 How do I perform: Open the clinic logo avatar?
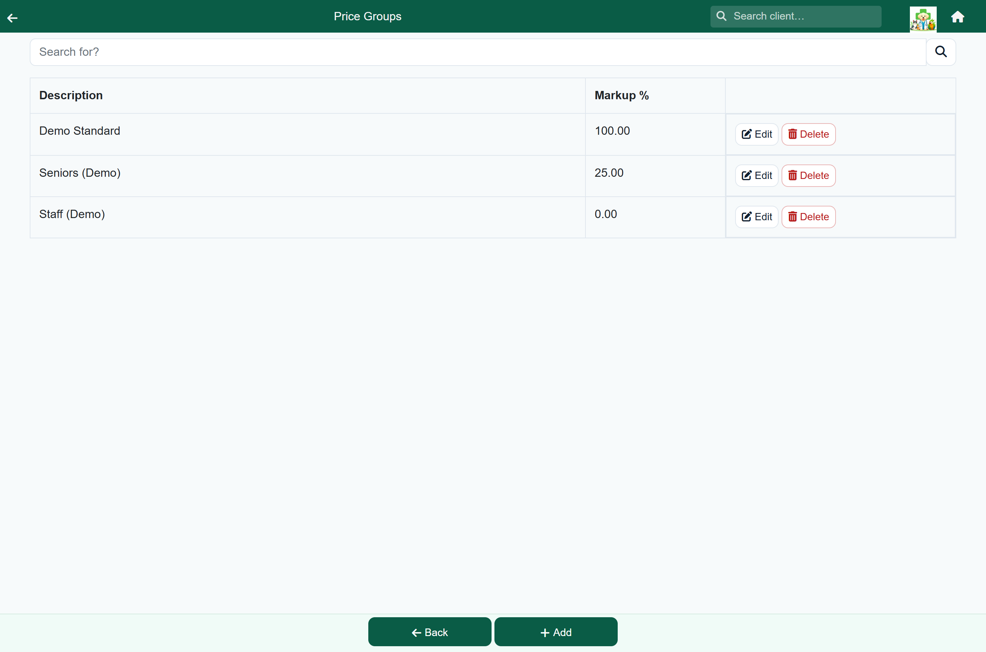pos(923,19)
